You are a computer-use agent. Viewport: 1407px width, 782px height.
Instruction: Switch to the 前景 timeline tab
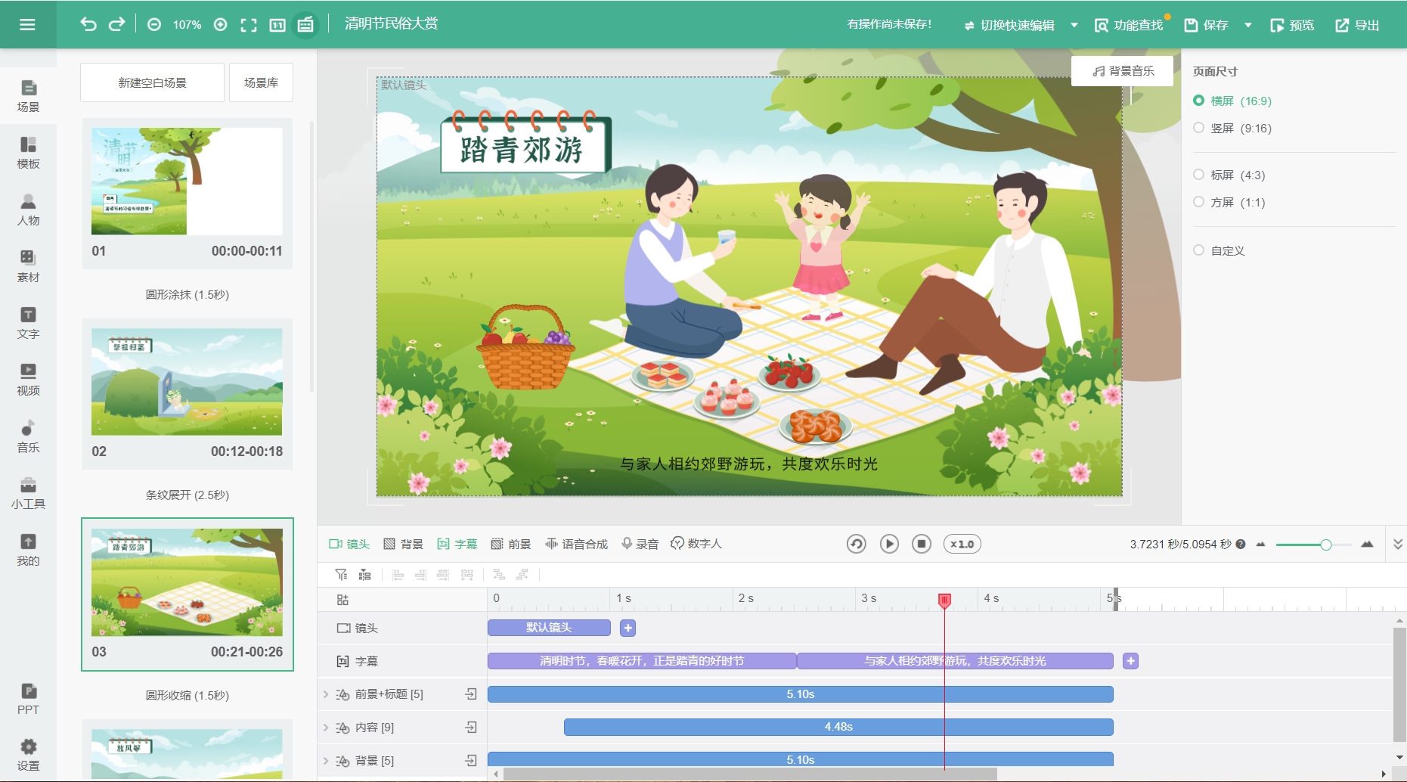pos(511,544)
